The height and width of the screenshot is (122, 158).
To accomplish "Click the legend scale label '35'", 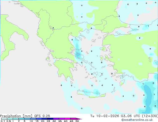I will coord(60,121).
